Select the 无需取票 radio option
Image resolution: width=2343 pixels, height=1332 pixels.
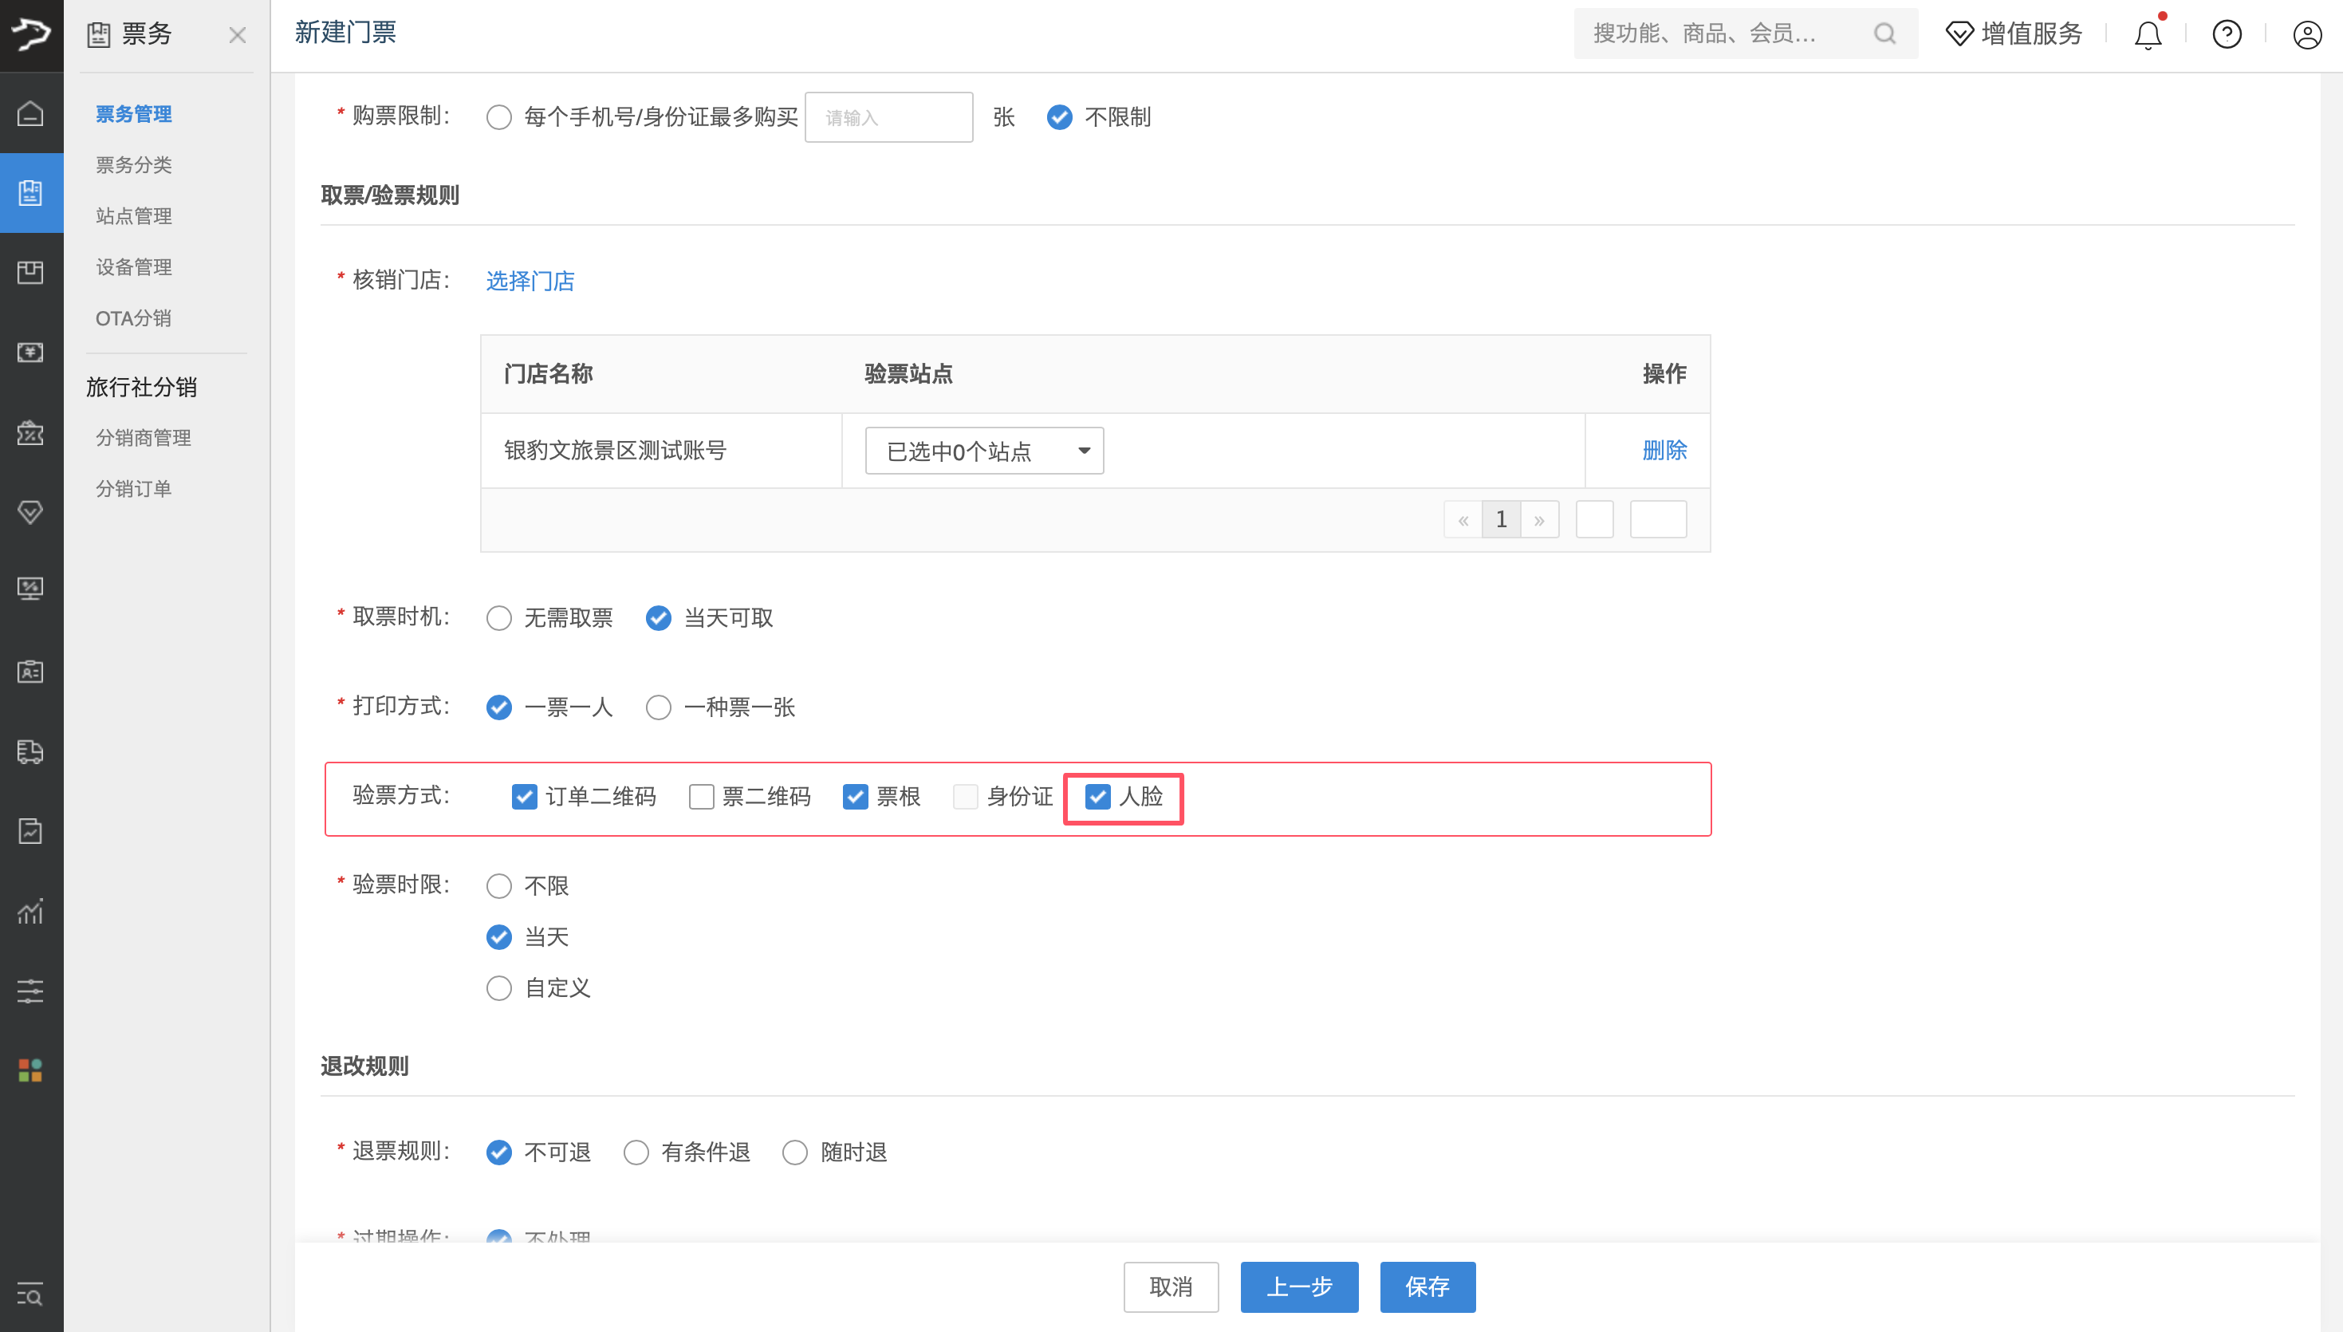tap(499, 618)
